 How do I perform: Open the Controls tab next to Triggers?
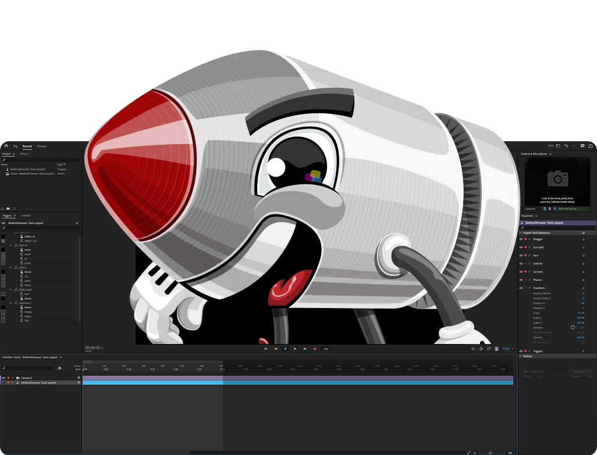click(x=26, y=216)
